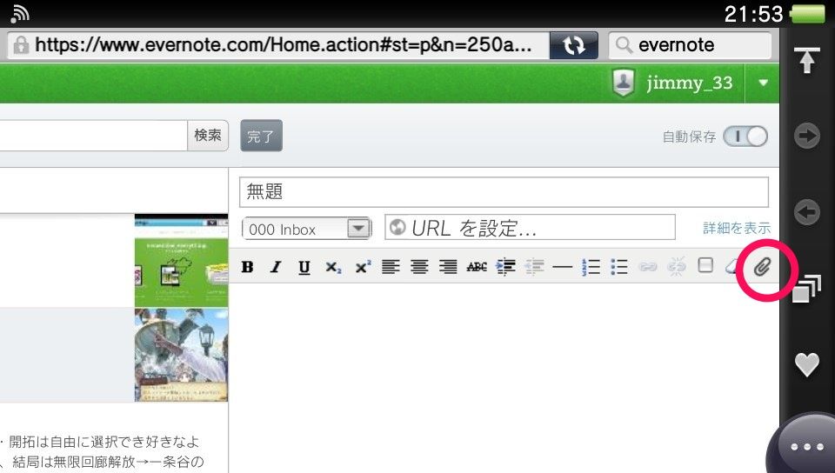Image resolution: width=835 pixels, height=473 pixels.
Task: Insert bulleted list
Action: tap(619, 267)
